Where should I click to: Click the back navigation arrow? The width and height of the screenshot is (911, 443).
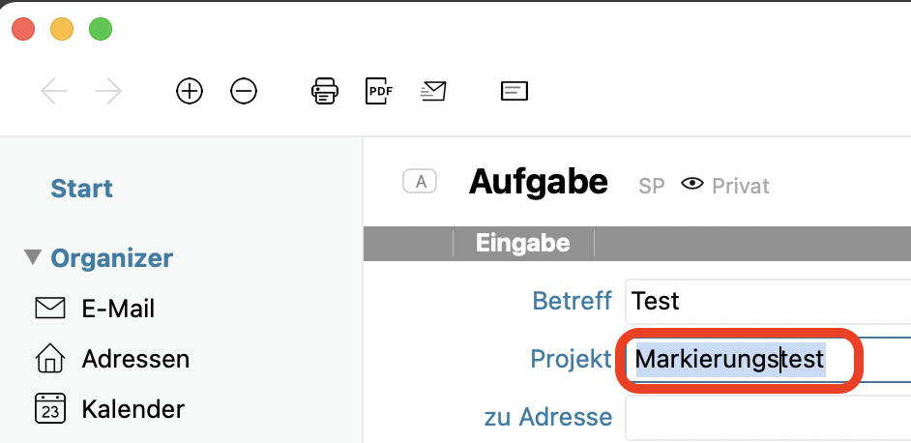point(54,92)
